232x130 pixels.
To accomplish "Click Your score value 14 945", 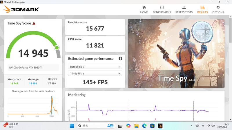I will coord(14,83).
